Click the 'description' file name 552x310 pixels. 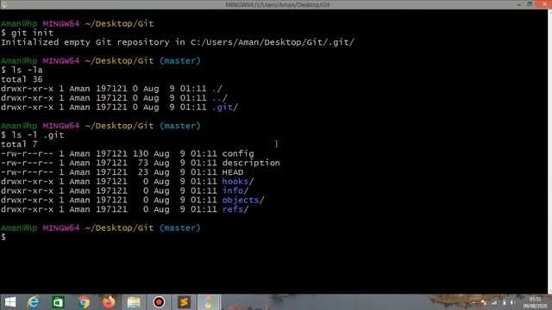[251, 163]
